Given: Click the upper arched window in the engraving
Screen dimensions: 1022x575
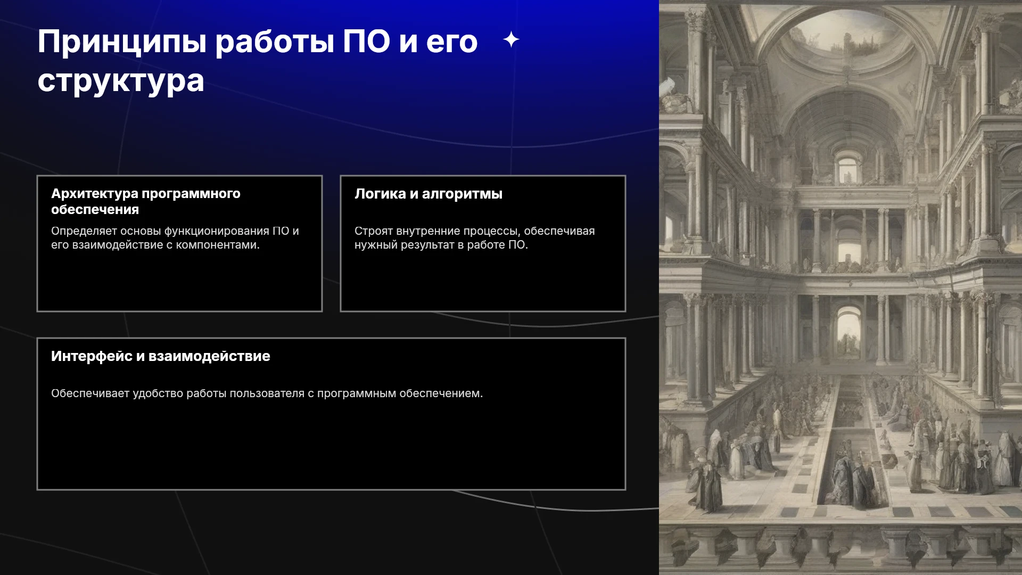Looking at the screenshot, I should 848,167.
